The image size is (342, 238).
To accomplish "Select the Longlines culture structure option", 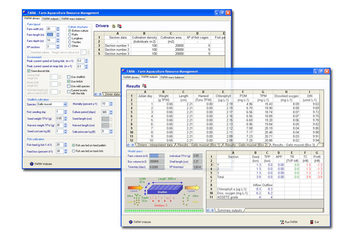I will click(x=70, y=38).
